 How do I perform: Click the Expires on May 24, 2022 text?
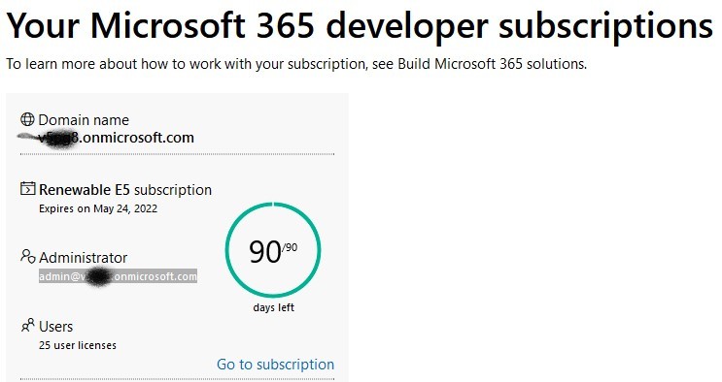98,208
